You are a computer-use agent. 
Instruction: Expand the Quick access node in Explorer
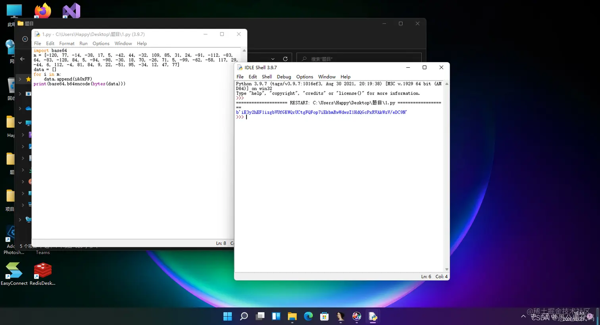20,79
